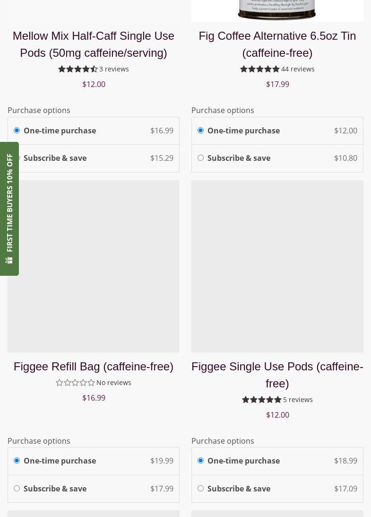
Task: Select Subscribe & save for Figgee Refill Bag
Action: [17, 488]
